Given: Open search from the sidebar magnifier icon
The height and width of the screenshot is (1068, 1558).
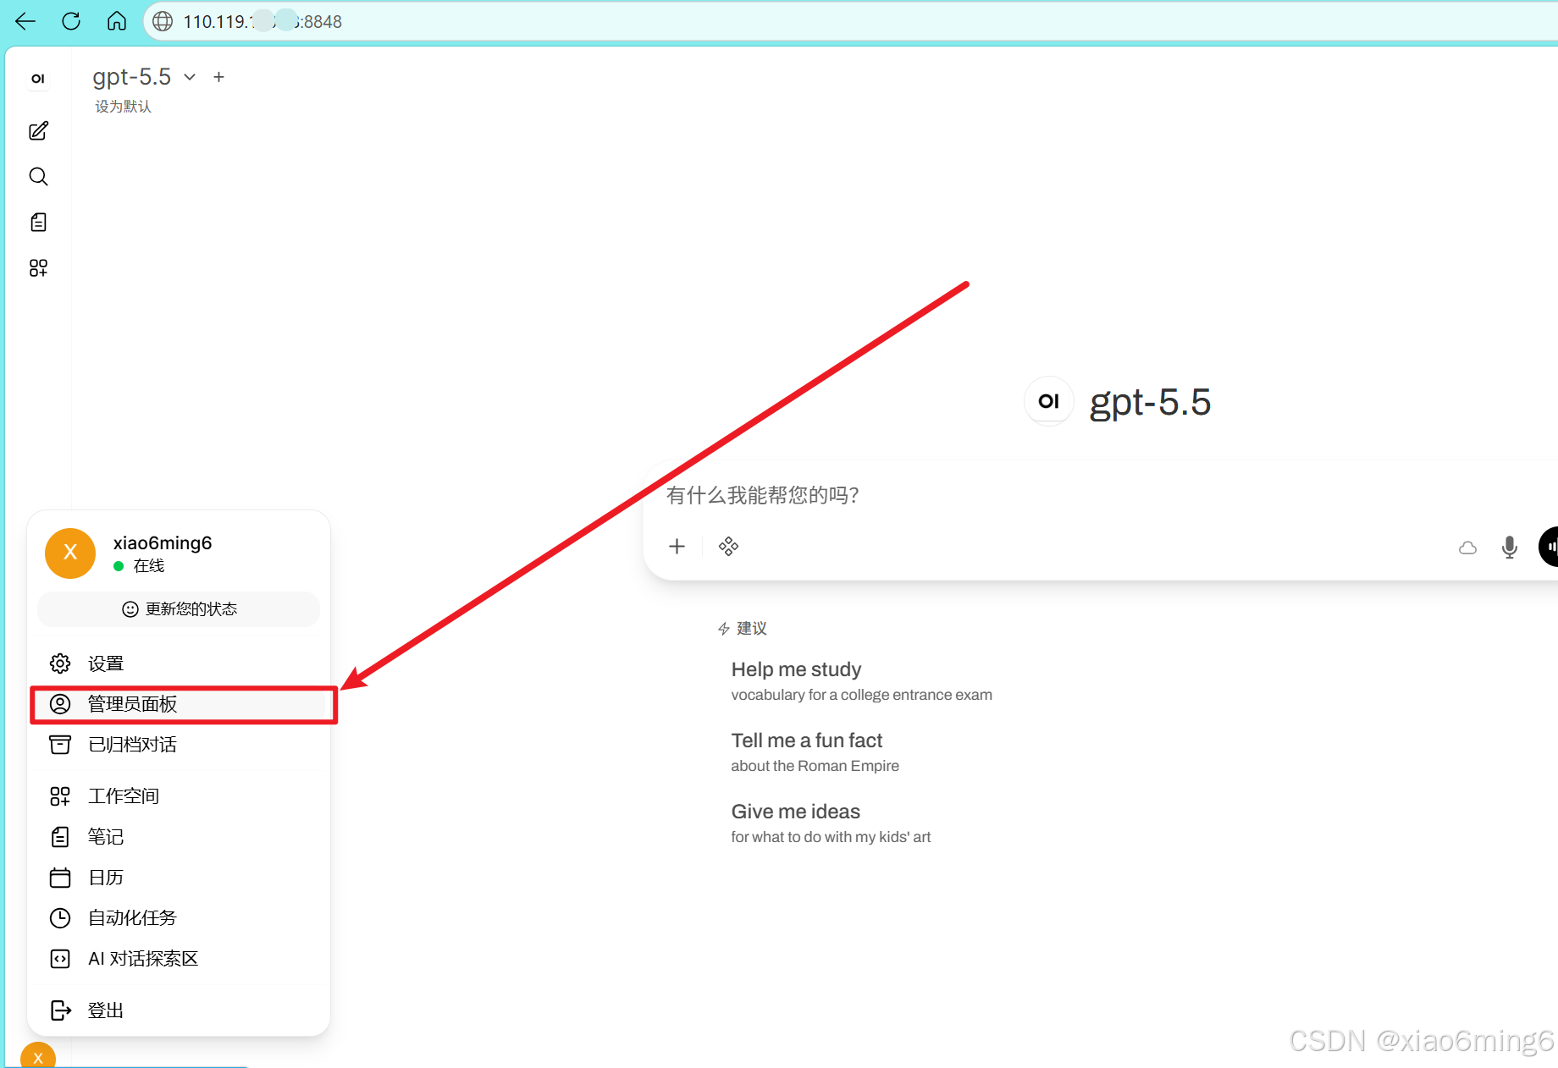Looking at the screenshot, I should pos(38,176).
